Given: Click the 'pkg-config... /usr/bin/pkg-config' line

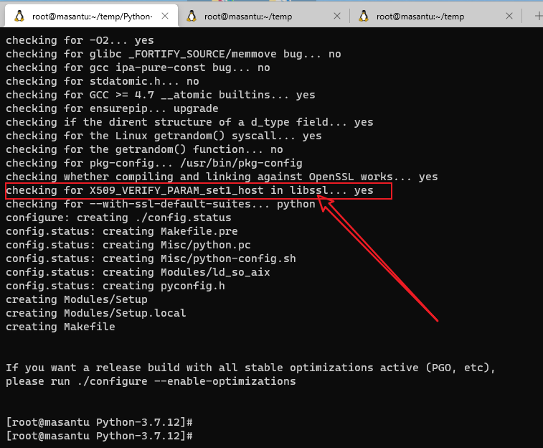Looking at the screenshot, I should tap(154, 163).
